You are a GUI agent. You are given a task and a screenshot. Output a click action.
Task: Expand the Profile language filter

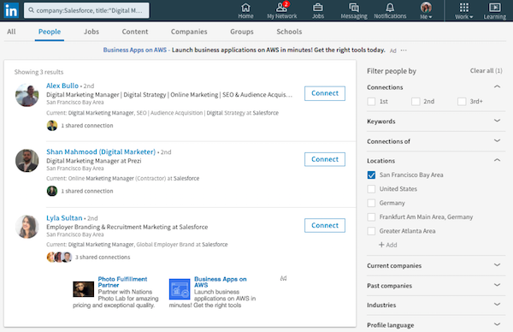(497, 324)
